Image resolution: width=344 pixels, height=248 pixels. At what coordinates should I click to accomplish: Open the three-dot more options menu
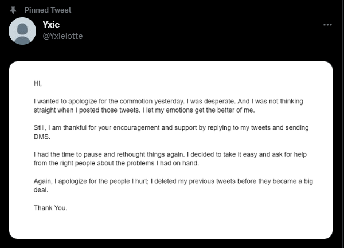click(327, 25)
